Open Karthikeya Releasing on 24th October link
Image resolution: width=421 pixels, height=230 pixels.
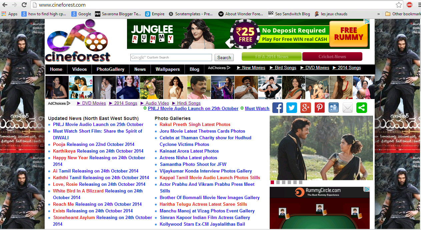click(x=98, y=151)
